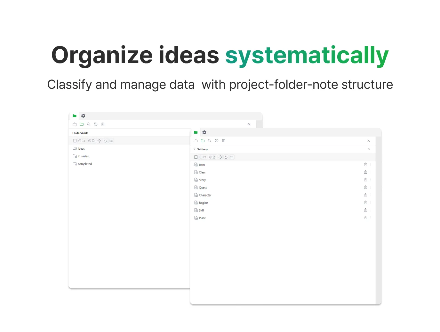Refresh the list in Settings window
Screen dimensions: 440x332
pos(226,157)
